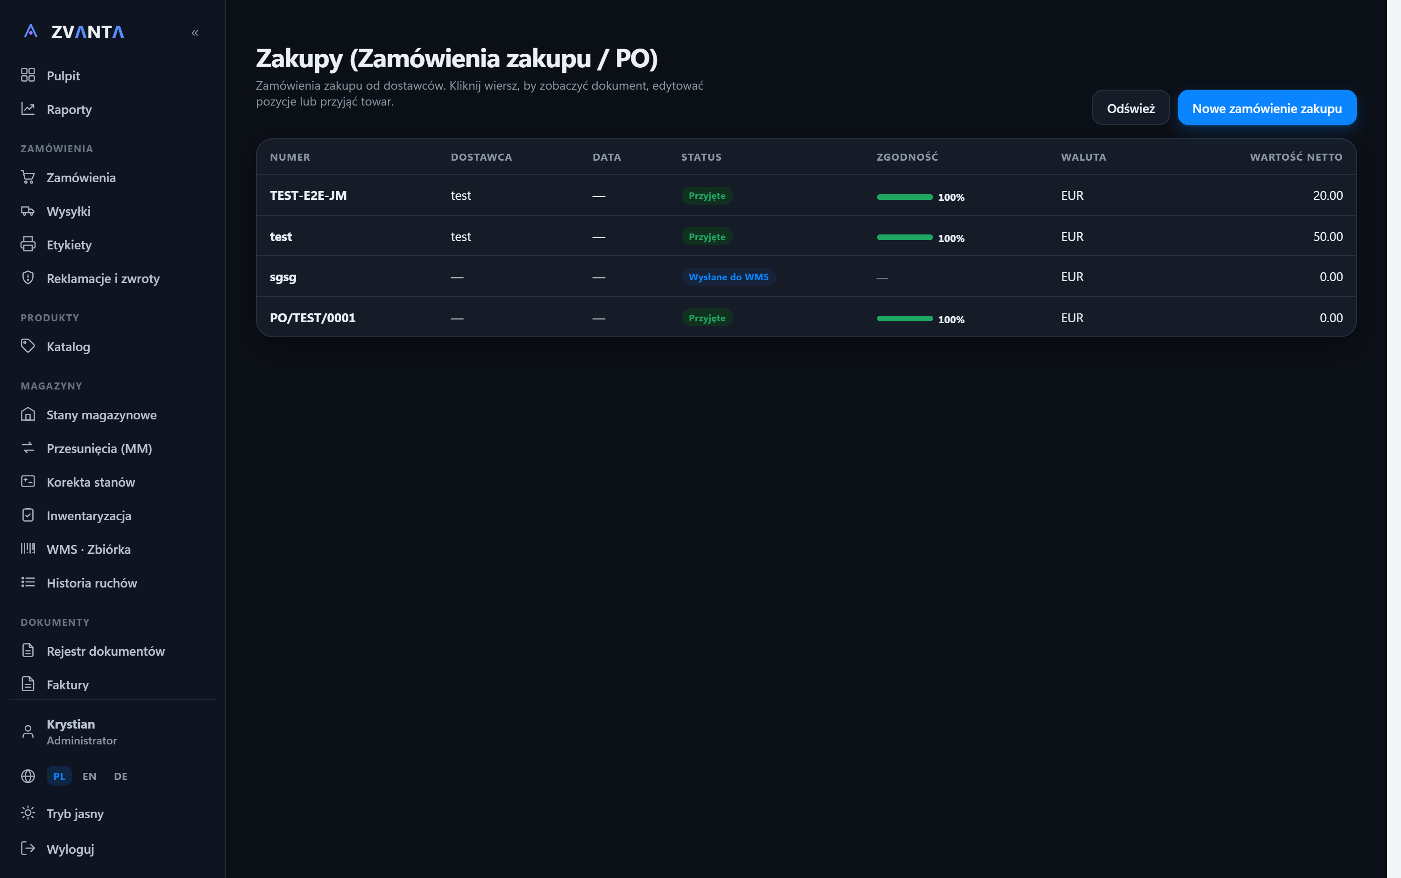Click the Przesunięcia (MM) arrows icon
The image size is (1401, 878).
click(28, 448)
